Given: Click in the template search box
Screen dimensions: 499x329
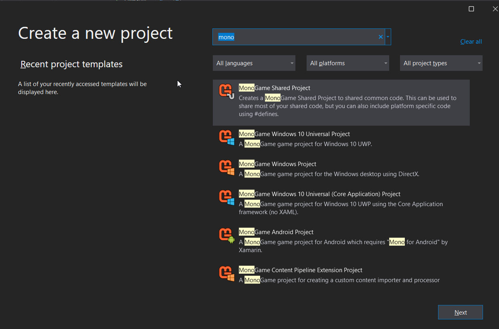Looking at the screenshot, I should [x=297, y=37].
